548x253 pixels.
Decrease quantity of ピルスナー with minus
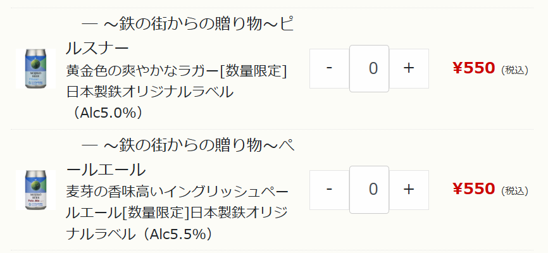(x=329, y=68)
